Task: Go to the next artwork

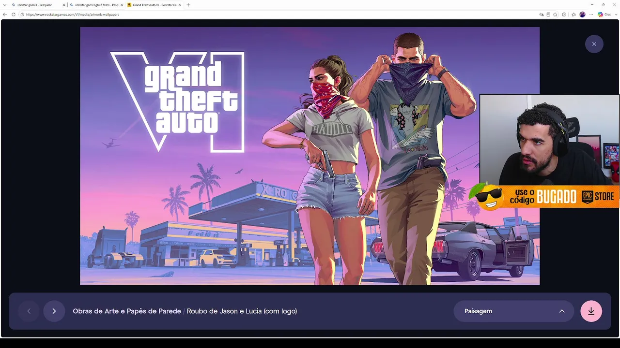Action: coord(54,311)
